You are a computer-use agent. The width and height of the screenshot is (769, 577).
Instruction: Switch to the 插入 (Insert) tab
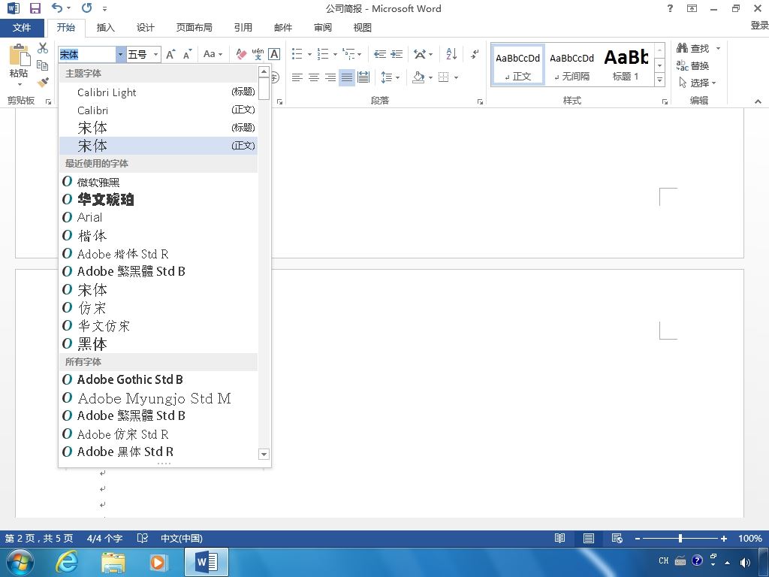[x=105, y=28]
